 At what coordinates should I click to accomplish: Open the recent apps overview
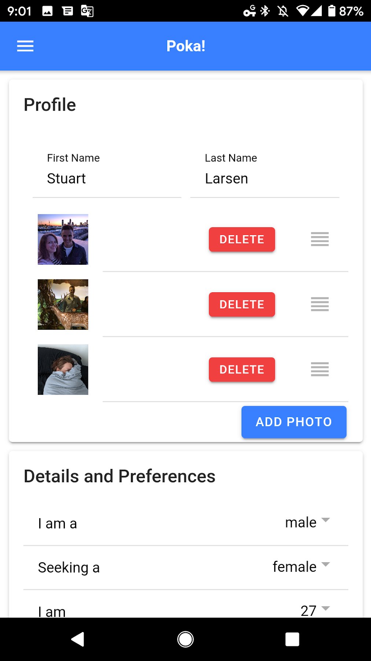click(292, 639)
